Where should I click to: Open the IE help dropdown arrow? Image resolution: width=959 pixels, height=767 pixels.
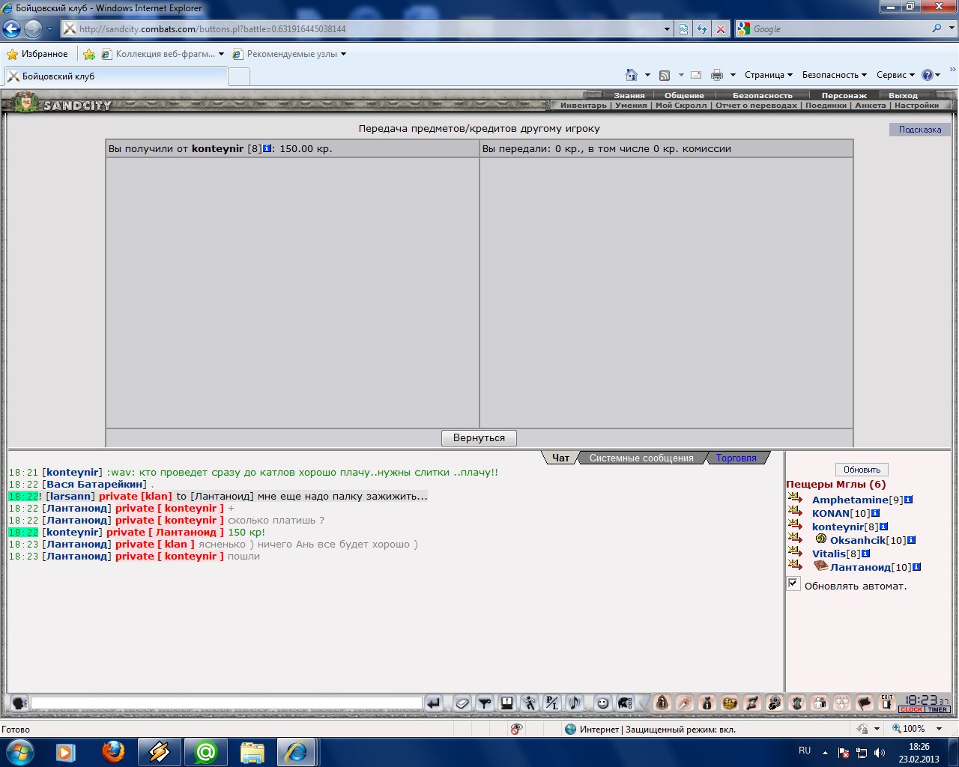938,75
